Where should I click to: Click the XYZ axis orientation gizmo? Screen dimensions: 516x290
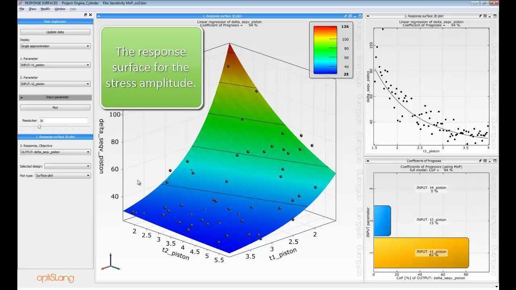(110, 262)
